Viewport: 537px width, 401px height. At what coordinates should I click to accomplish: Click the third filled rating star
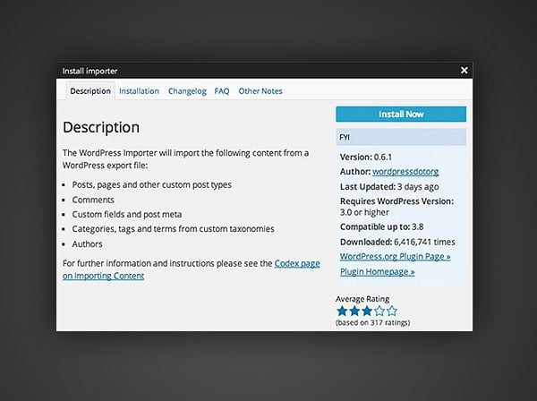tap(367, 311)
